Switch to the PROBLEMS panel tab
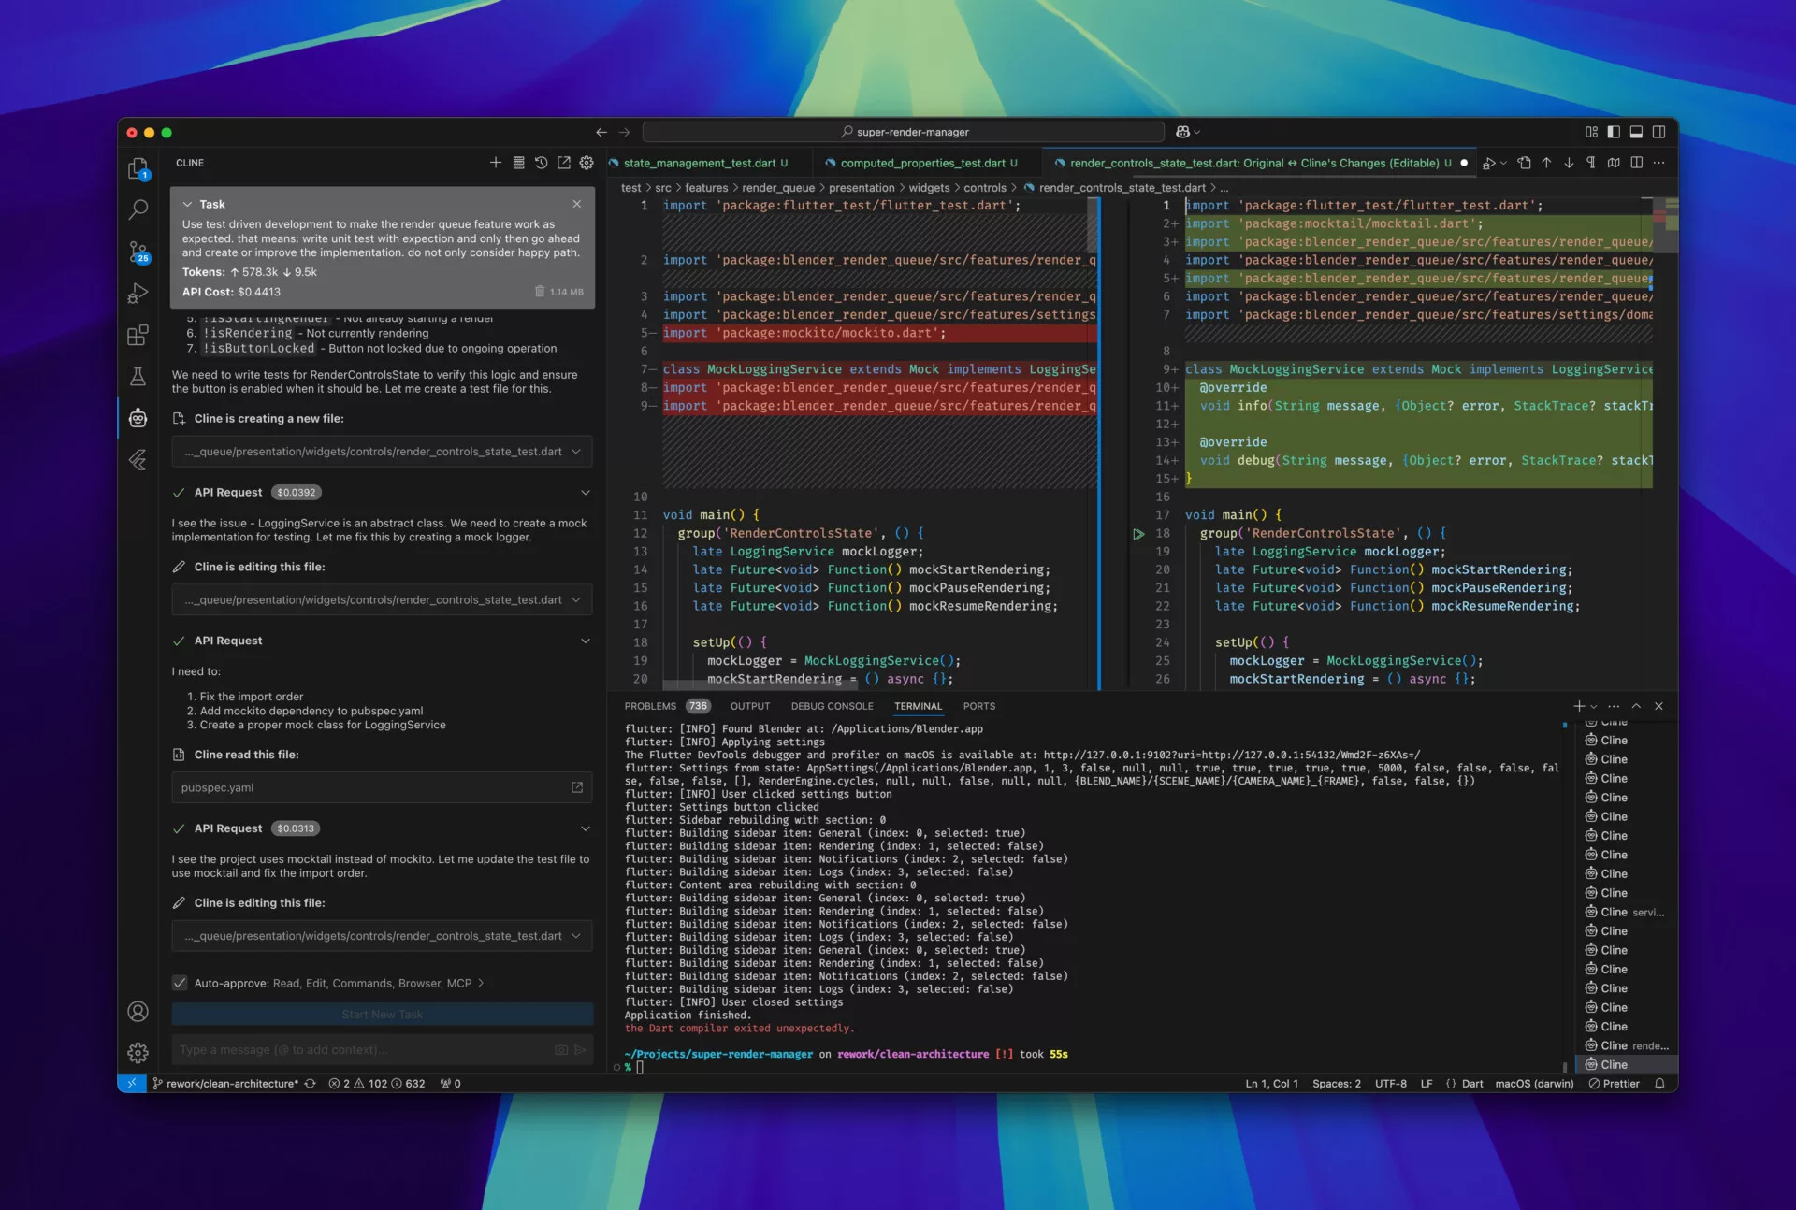Viewport: 1796px width, 1210px height. (650, 706)
